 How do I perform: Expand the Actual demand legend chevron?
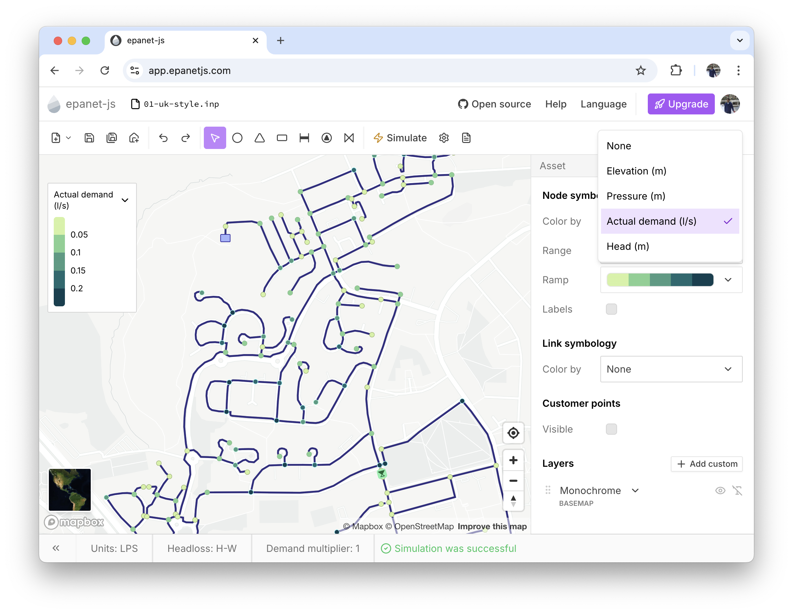point(125,200)
